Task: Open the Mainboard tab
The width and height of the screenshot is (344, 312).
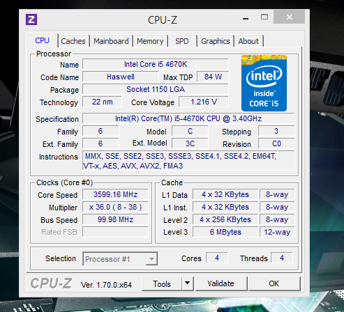Action: pos(111,41)
